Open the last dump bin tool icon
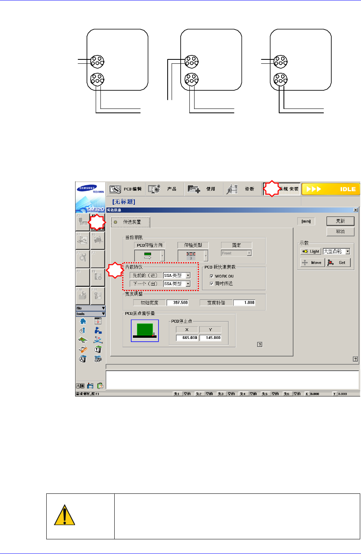Screen dimensions: 361x554 coord(98,359)
